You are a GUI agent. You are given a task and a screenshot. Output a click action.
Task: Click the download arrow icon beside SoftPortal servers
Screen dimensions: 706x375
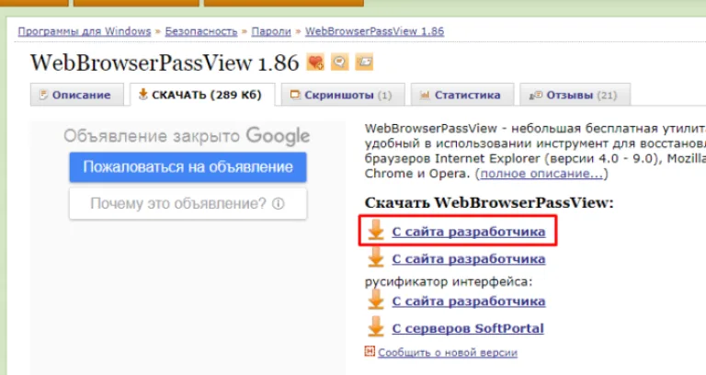(375, 327)
